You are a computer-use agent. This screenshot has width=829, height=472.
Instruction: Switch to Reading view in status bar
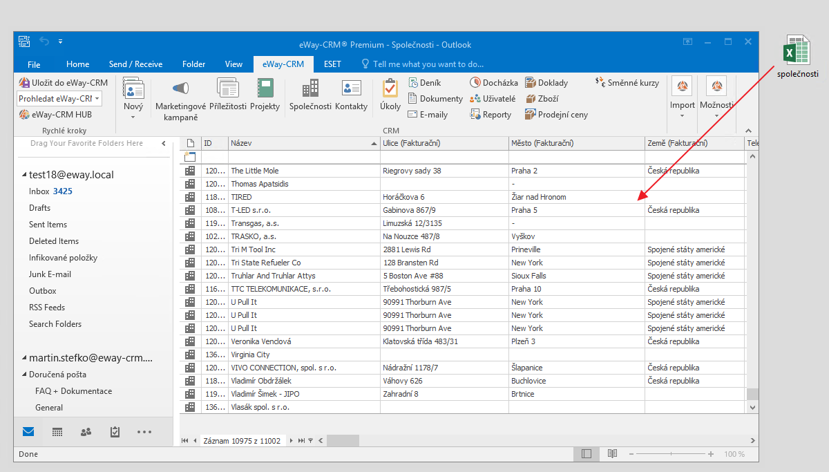612,454
